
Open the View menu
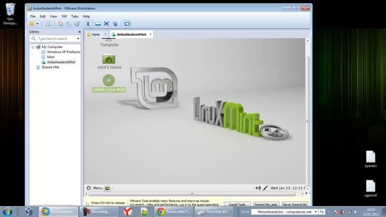54,16
